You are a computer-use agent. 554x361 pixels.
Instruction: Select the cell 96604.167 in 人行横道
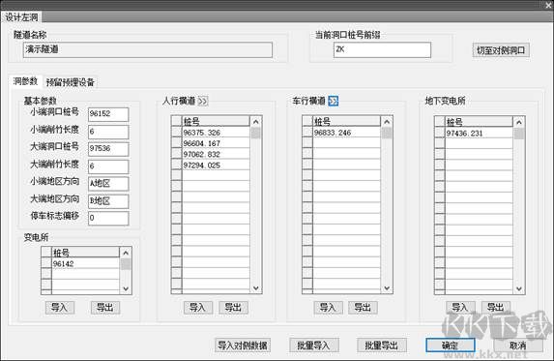216,143
